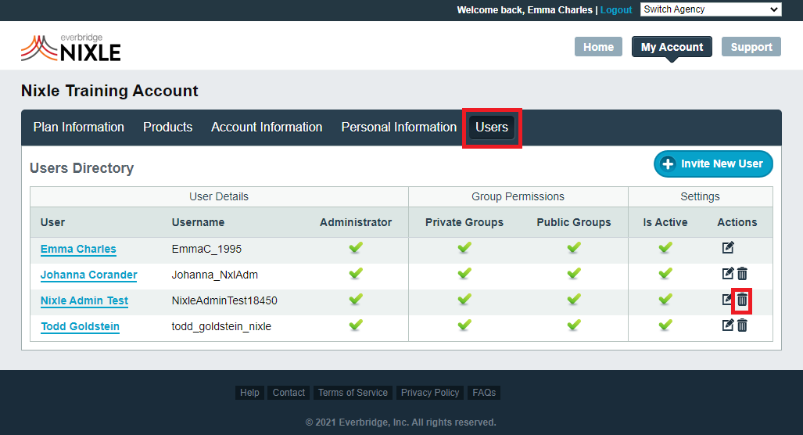Click Nixle Admin Test Is Active checkmark

pos(665,300)
